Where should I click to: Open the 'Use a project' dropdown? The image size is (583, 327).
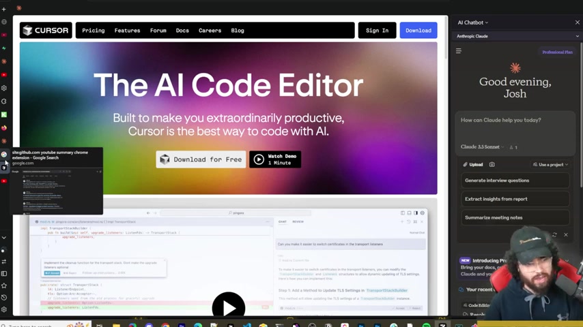click(x=550, y=164)
